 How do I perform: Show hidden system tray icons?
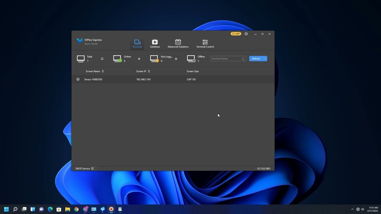(352, 209)
